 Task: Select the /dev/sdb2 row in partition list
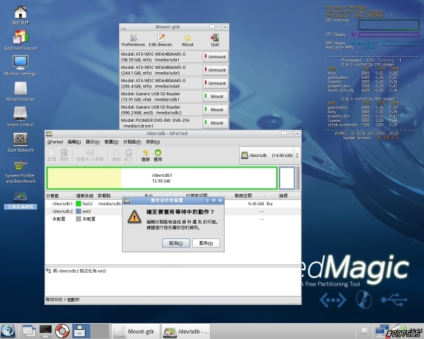pos(173,211)
